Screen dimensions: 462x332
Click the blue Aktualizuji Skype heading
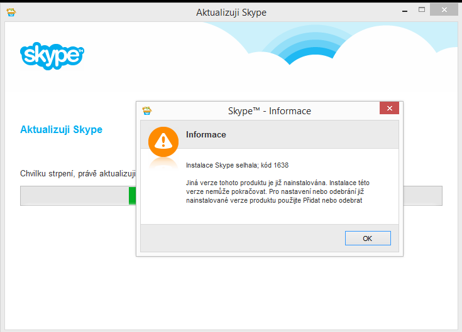[61, 130]
